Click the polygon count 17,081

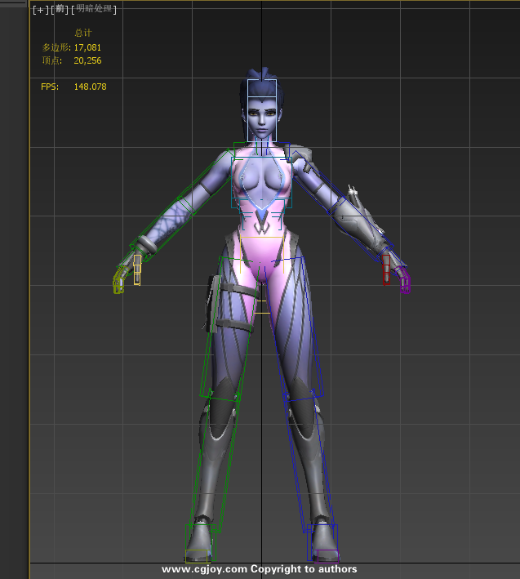click(x=87, y=47)
